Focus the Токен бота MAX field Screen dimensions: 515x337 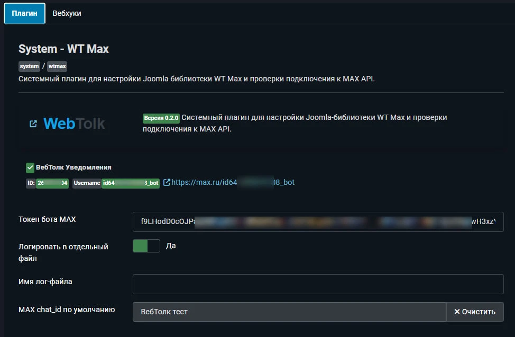318,222
